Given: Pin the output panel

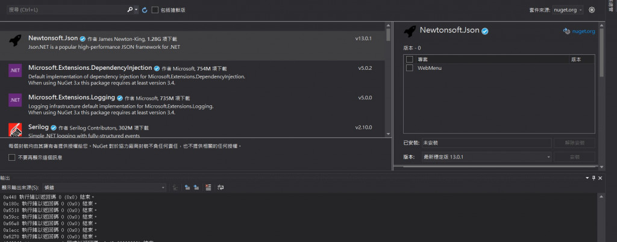Looking at the screenshot, I should click(x=594, y=178).
